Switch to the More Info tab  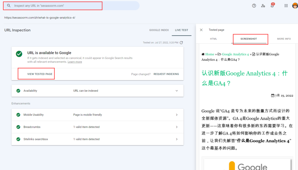pos(284,39)
